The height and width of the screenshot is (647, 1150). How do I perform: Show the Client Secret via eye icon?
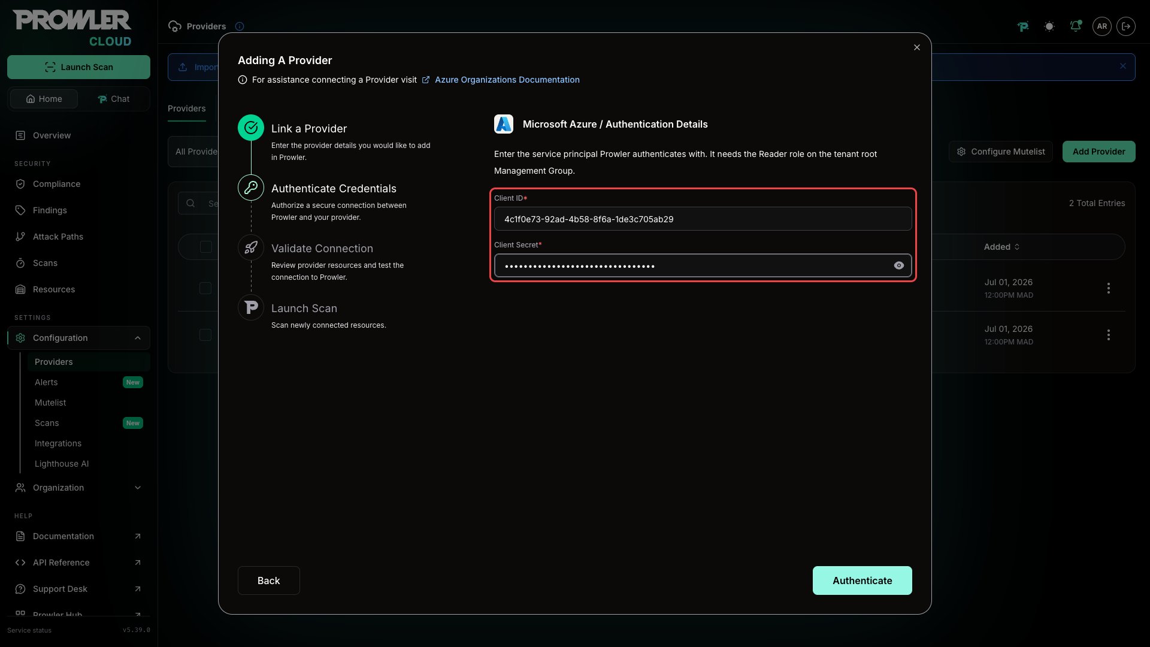point(899,265)
